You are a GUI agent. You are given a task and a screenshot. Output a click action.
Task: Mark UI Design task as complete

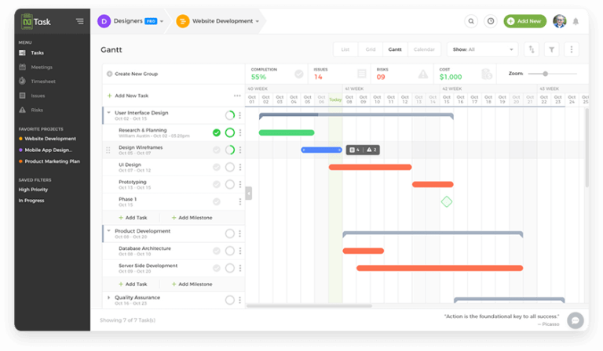[217, 167]
